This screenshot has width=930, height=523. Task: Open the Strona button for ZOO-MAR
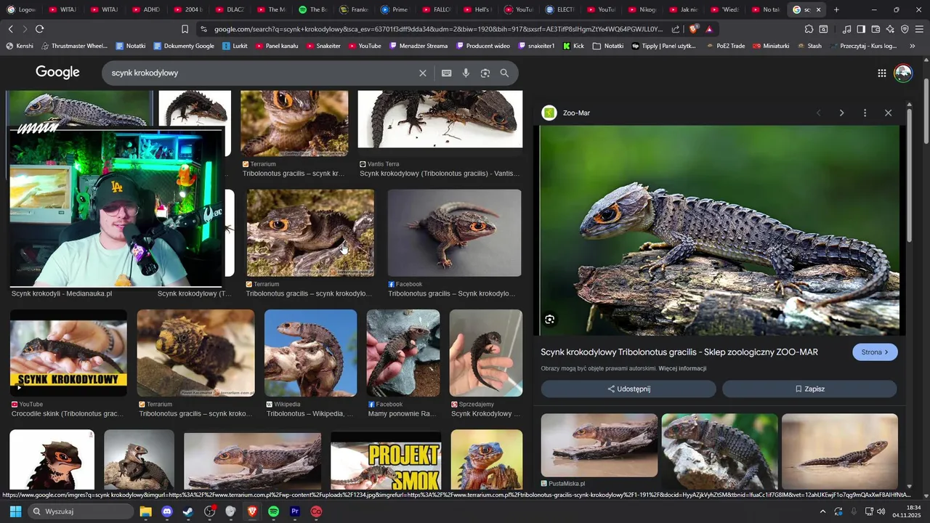pyautogui.click(x=875, y=352)
